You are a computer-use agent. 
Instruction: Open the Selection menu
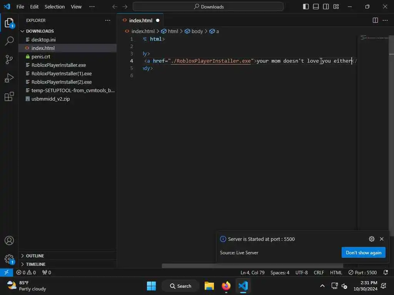(55, 7)
